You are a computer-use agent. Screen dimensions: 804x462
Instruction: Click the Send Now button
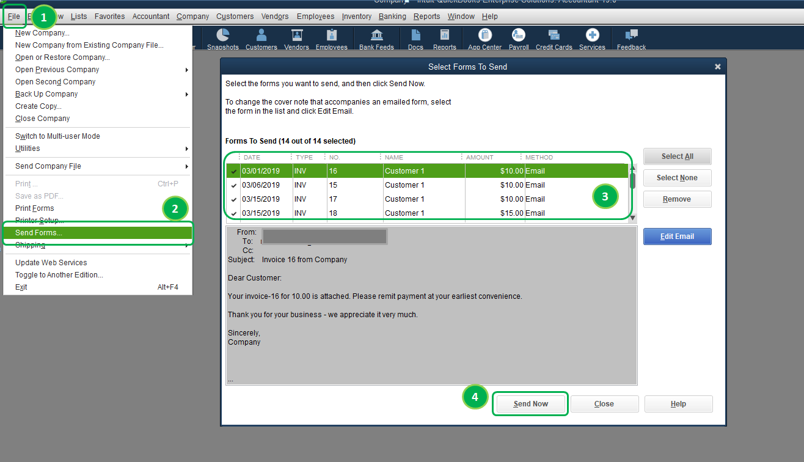coord(530,403)
